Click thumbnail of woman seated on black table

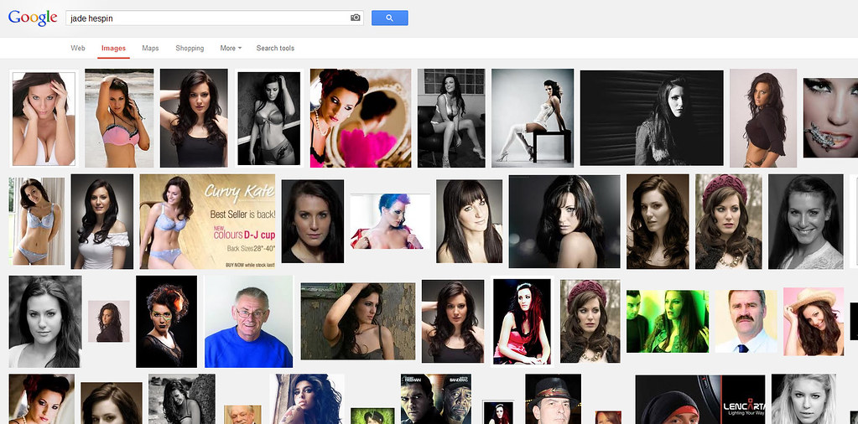tap(533, 117)
